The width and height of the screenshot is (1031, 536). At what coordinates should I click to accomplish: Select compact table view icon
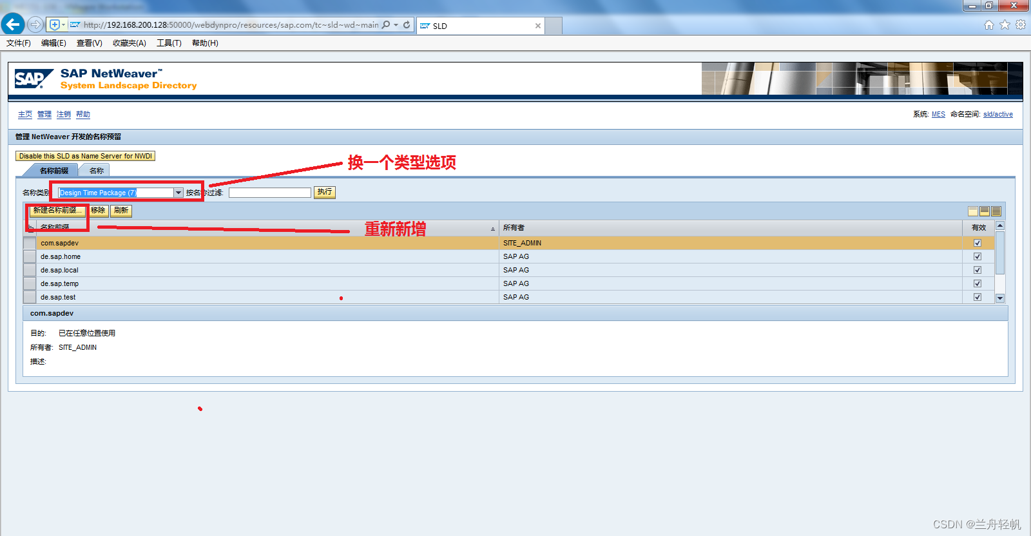(973, 211)
